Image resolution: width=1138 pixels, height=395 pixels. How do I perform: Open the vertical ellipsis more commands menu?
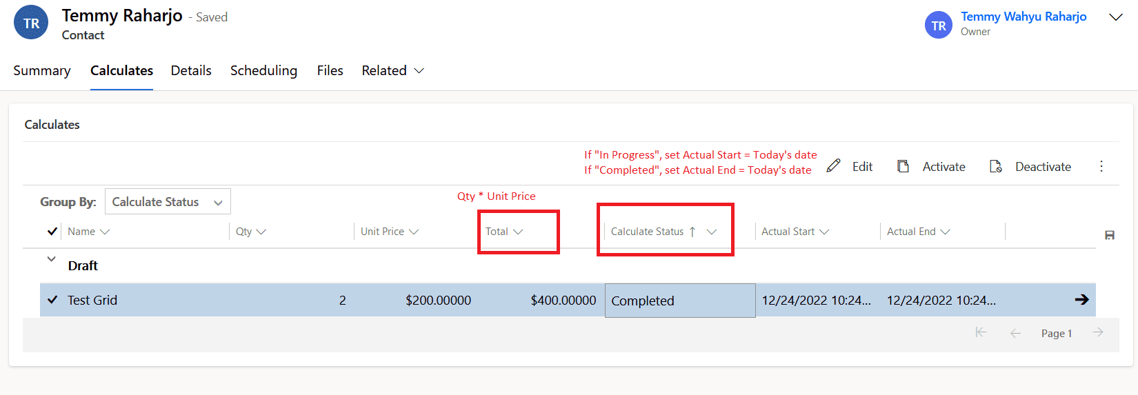click(1101, 166)
